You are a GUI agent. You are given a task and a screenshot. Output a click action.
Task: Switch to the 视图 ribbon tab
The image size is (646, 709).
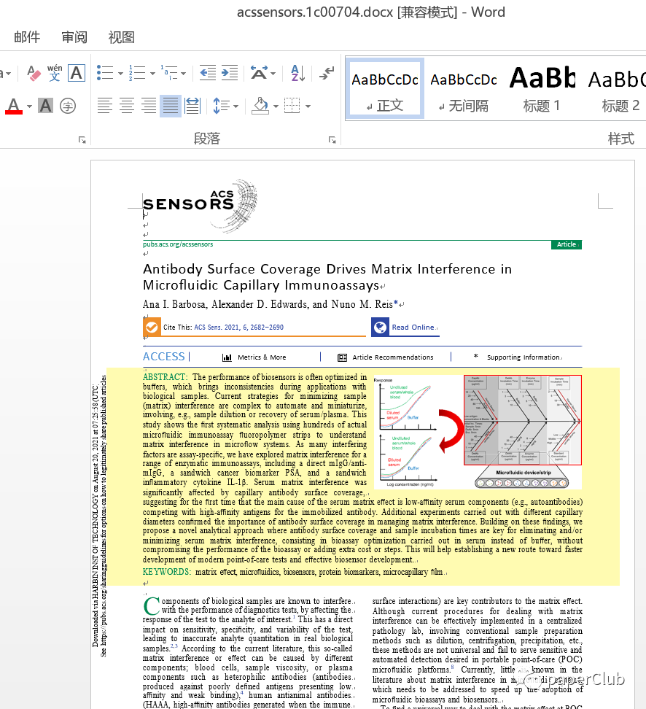[x=121, y=37]
